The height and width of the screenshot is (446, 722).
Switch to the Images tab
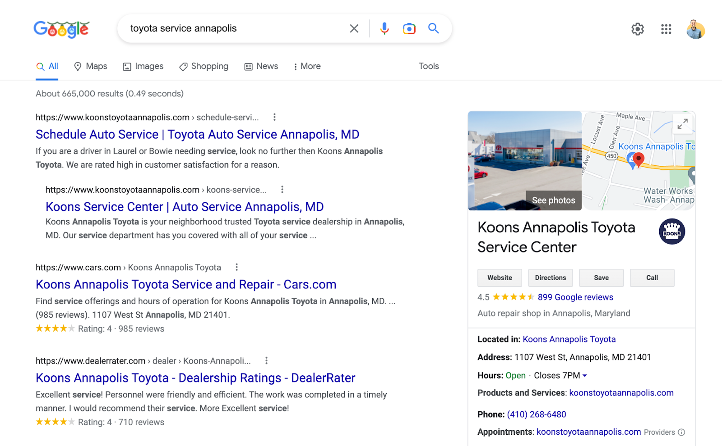pyautogui.click(x=143, y=66)
